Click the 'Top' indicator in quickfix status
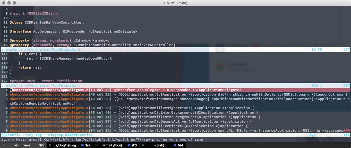Screen dimensions: 351x148 (346, 135)
